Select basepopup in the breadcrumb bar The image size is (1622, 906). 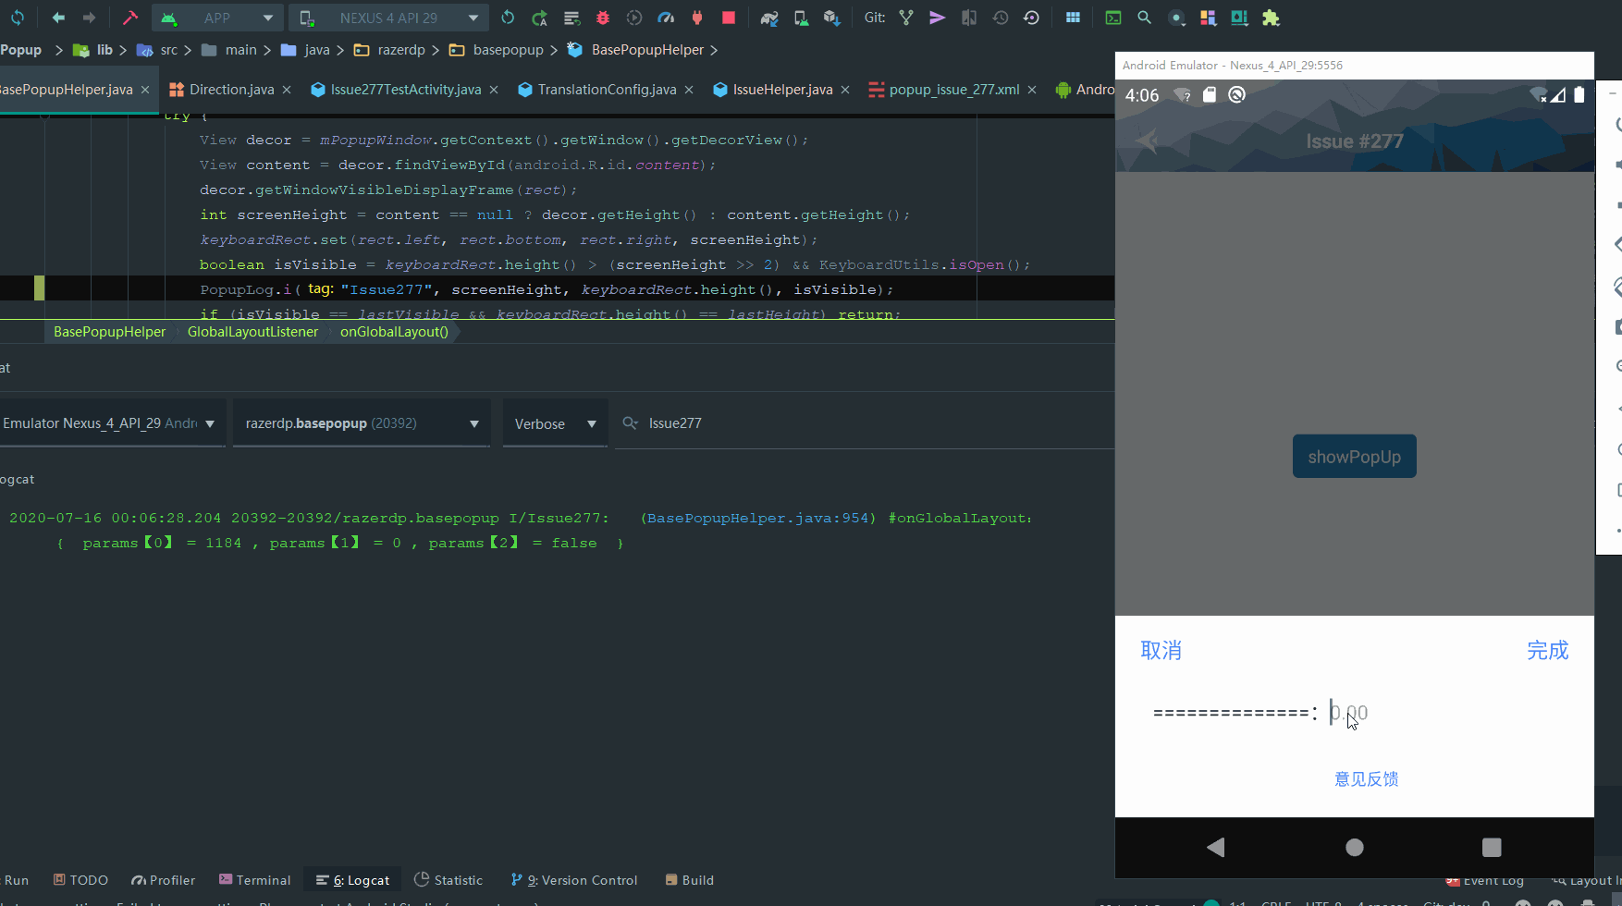pos(509,49)
